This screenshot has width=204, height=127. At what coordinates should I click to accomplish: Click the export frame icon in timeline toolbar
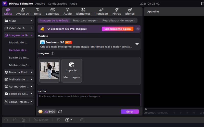82,120
